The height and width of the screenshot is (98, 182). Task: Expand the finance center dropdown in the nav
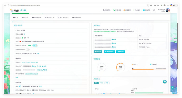coord(37,17)
